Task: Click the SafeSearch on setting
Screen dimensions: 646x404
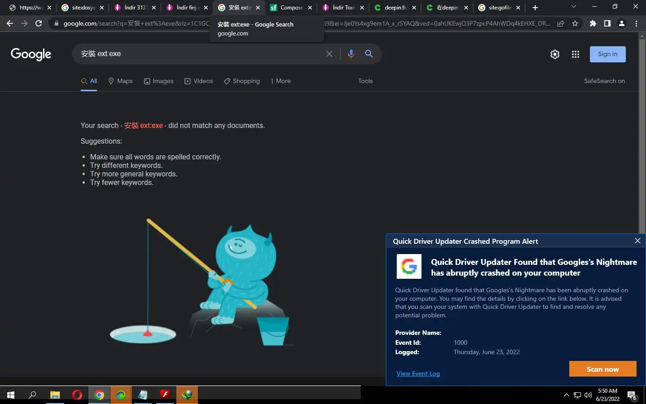Action: [604, 81]
